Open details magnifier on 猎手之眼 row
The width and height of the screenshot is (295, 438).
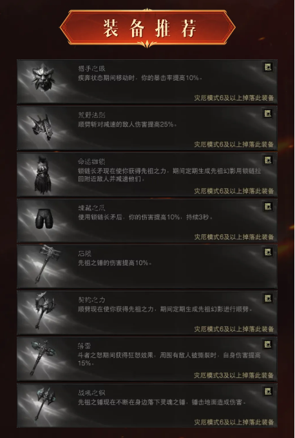pyautogui.click(x=268, y=67)
